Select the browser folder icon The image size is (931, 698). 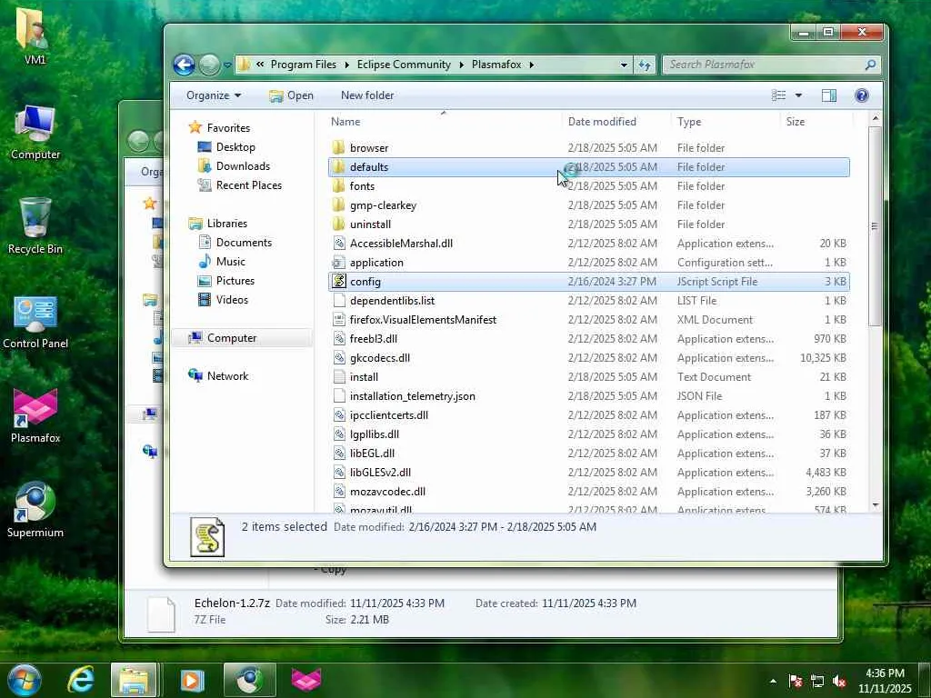pyautogui.click(x=338, y=148)
